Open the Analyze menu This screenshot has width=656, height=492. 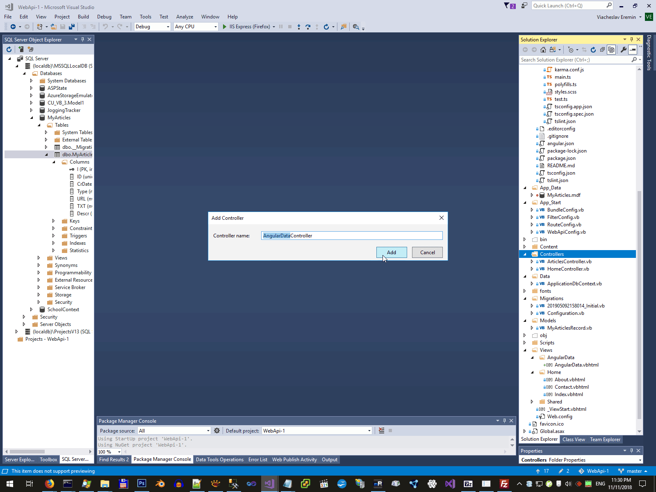point(184,17)
